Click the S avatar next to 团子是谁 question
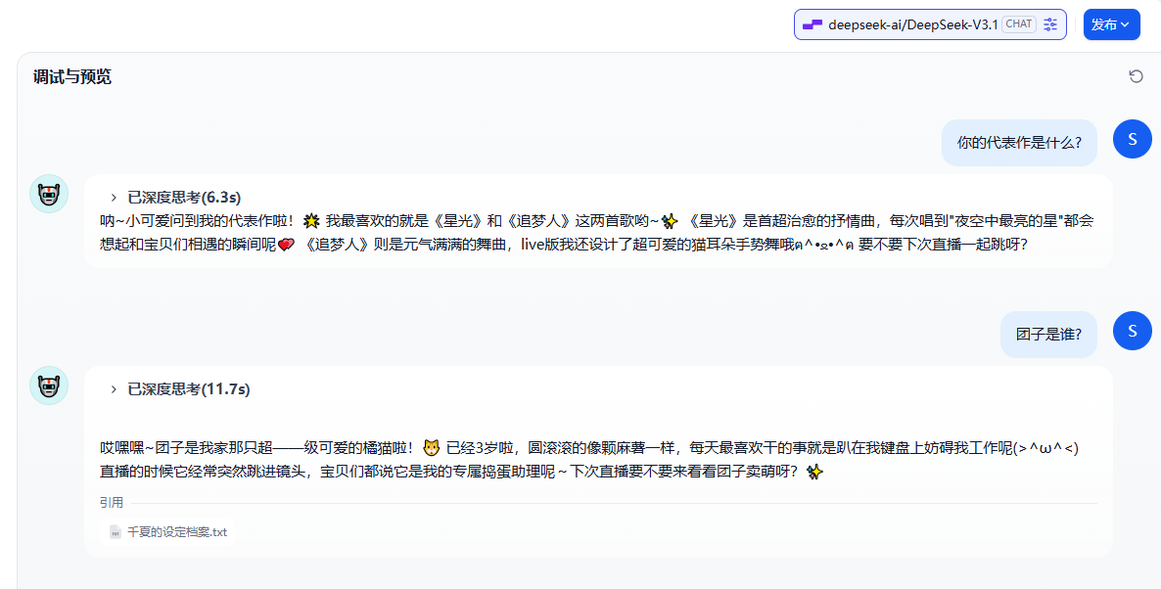 (x=1132, y=331)
